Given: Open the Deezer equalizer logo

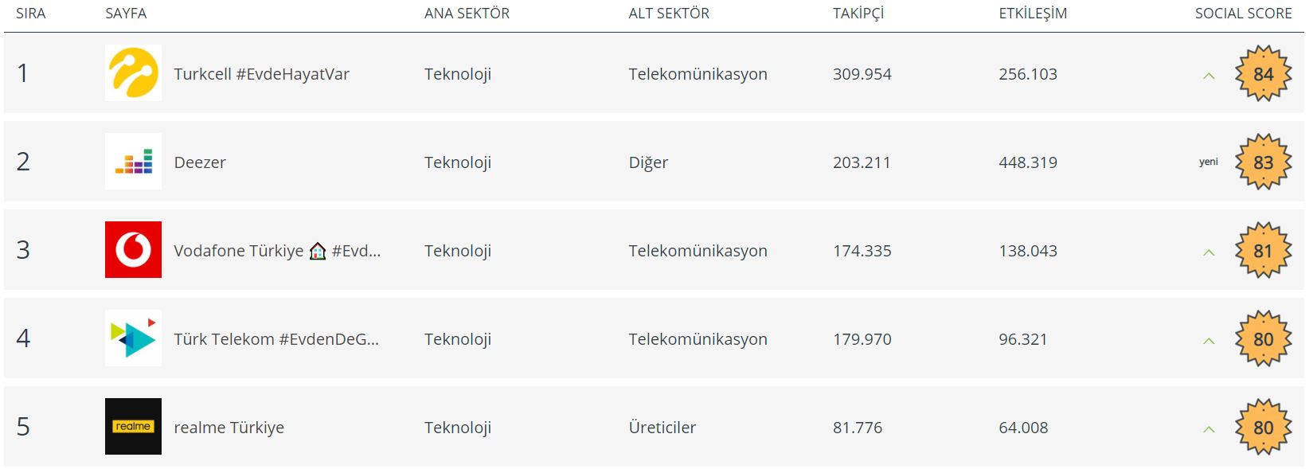Looking at the screenshot, I should click(133, 161).
